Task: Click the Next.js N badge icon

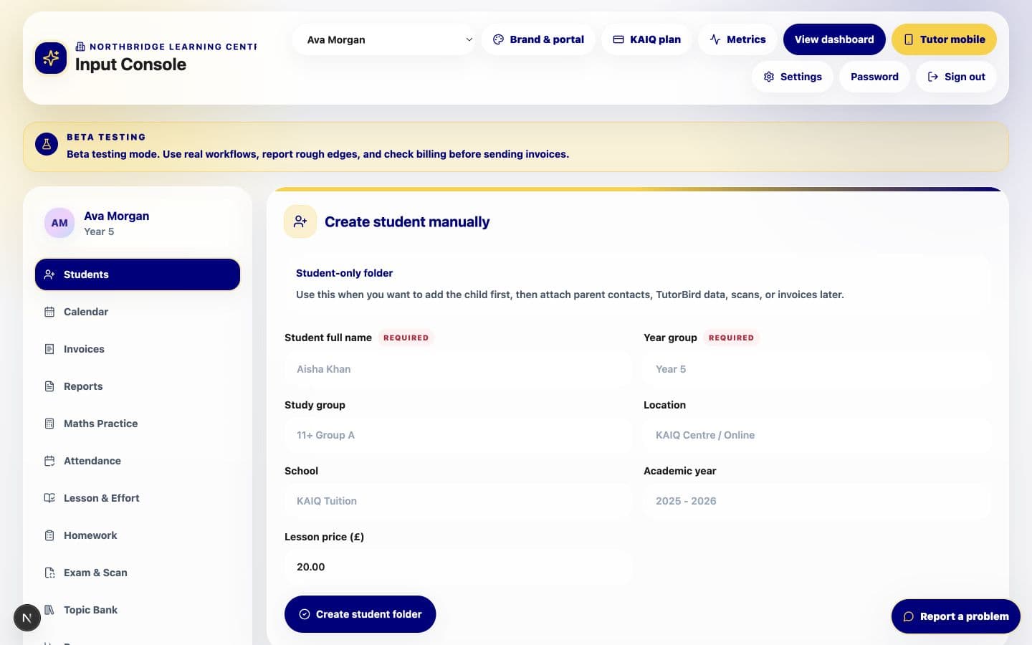Action: 27,618
